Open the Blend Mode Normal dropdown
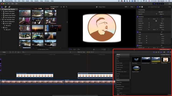172x96 pixels. point(161,12)
